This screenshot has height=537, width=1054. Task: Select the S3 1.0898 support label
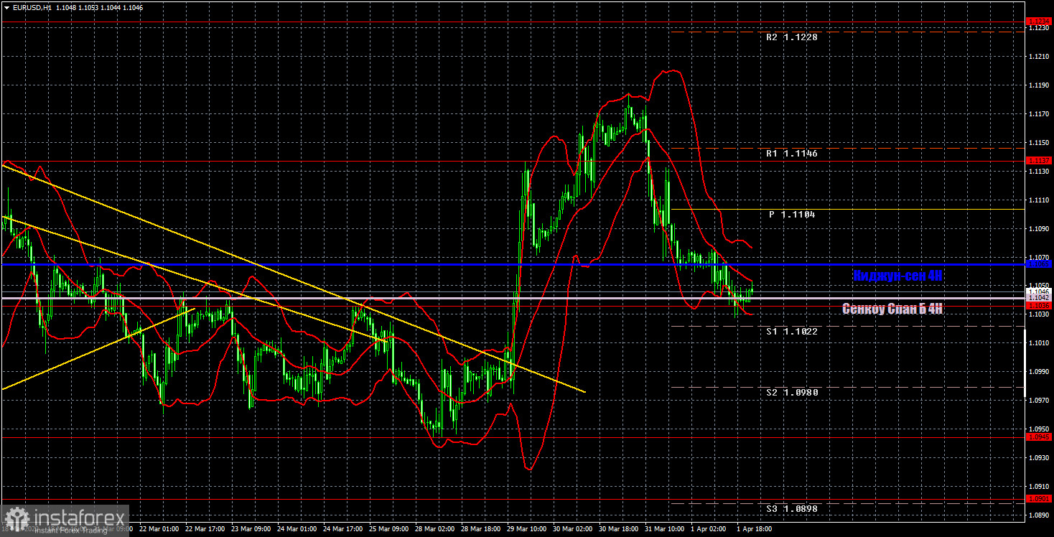click(792, 509)
